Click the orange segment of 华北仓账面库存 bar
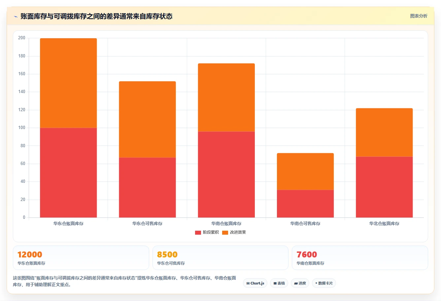The image size is (441, 301). pos(384,132)
